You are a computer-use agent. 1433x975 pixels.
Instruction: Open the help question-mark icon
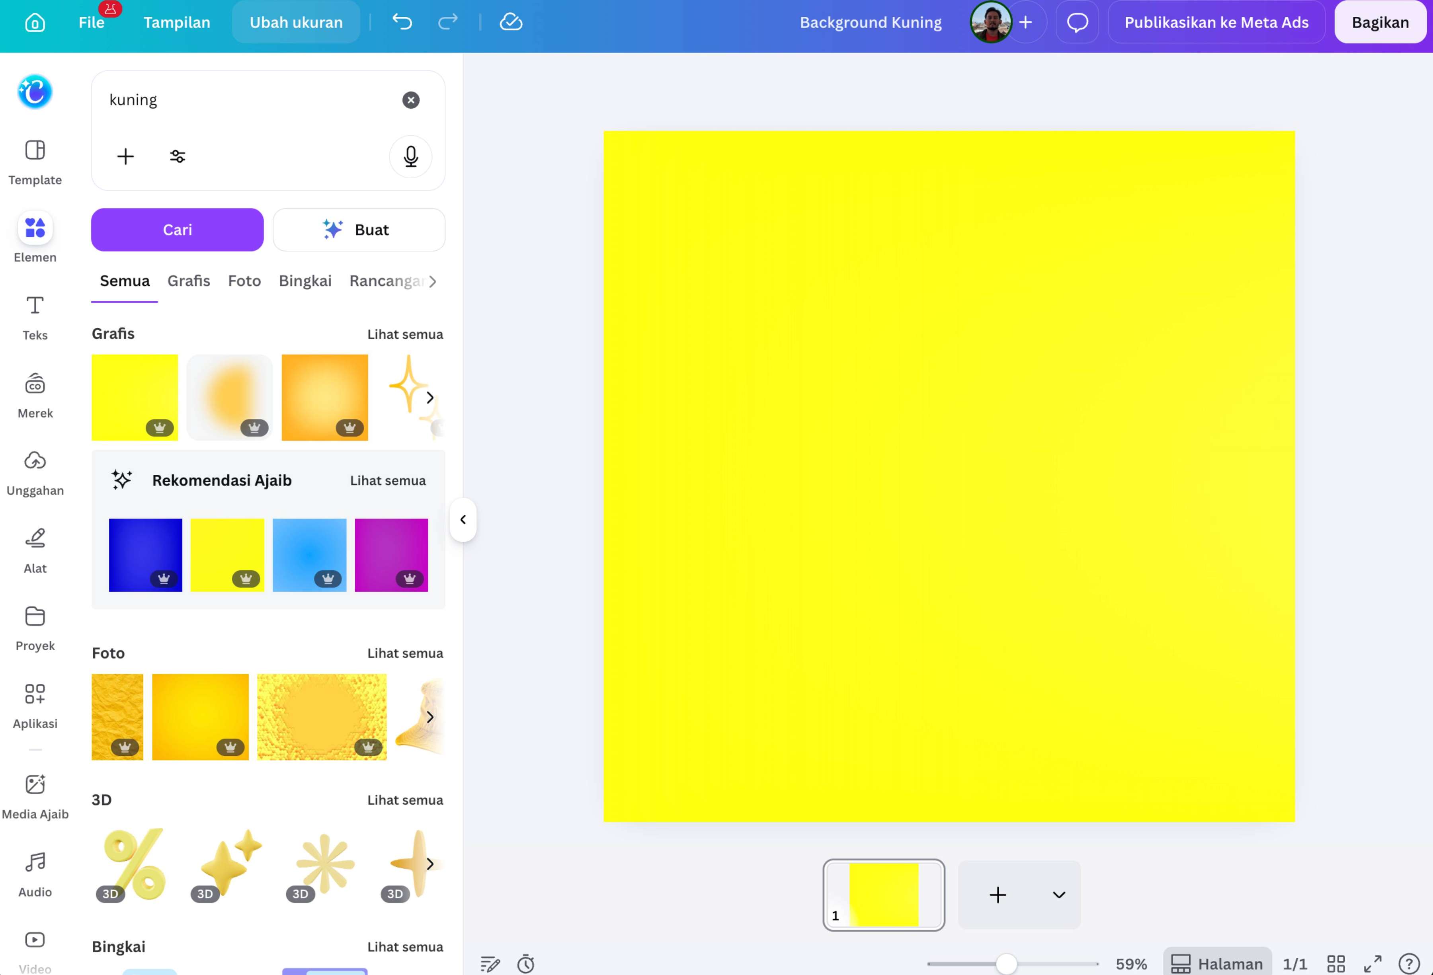coord(1409,963)
